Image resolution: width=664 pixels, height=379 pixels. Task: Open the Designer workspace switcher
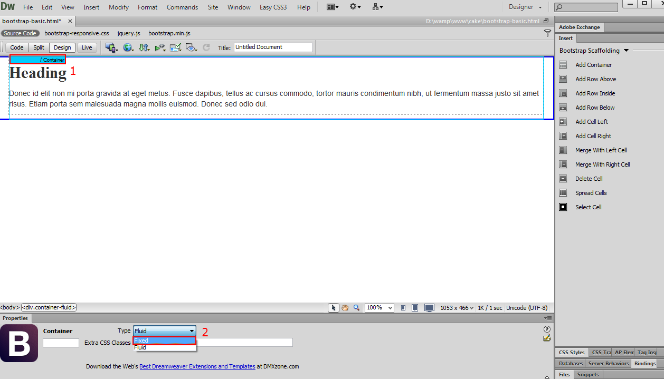click(525, 7)
